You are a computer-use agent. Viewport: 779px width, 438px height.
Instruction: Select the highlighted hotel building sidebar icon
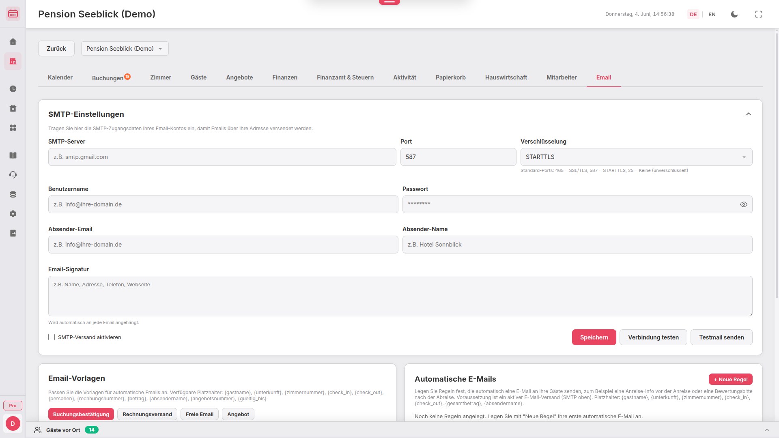click(x=13, y=61)
